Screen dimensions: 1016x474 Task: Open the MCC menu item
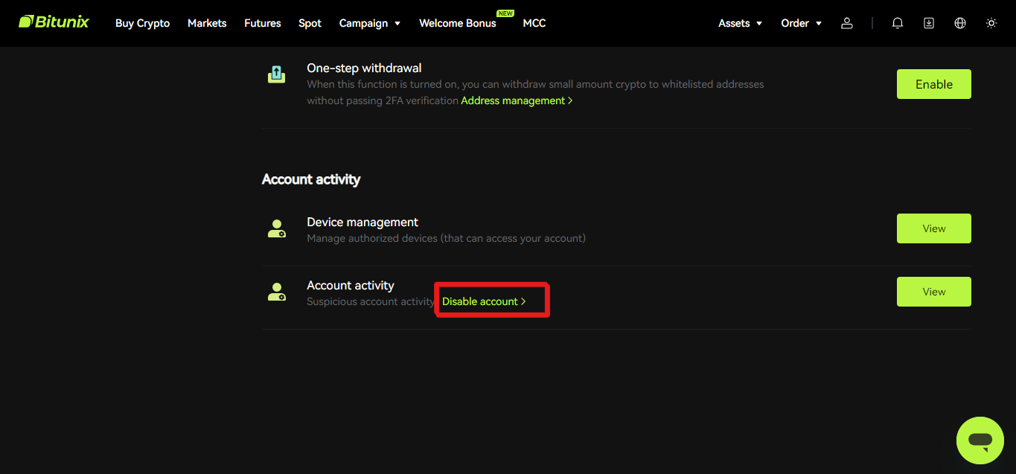pyautogui.click(x=534, y=23)
